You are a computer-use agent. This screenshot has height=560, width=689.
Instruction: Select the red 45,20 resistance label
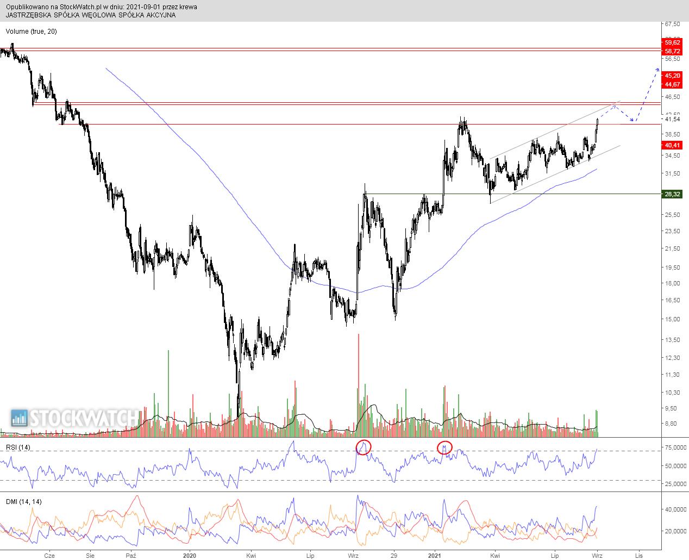point(672,76)
